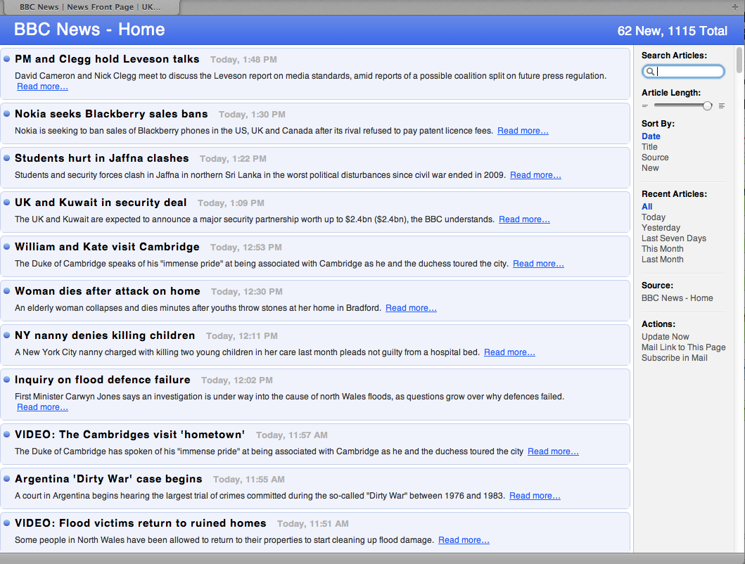Open headline Nokia seeks Blackberry sales bans
The height and width of the screenshot is (564, 745).
click(111, 114)
